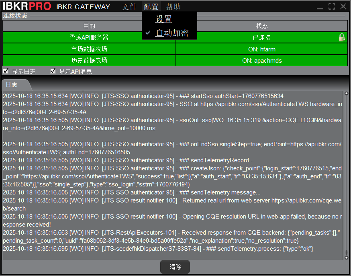Choose 设置 from the dropdown menu

[x=164, y=19]
